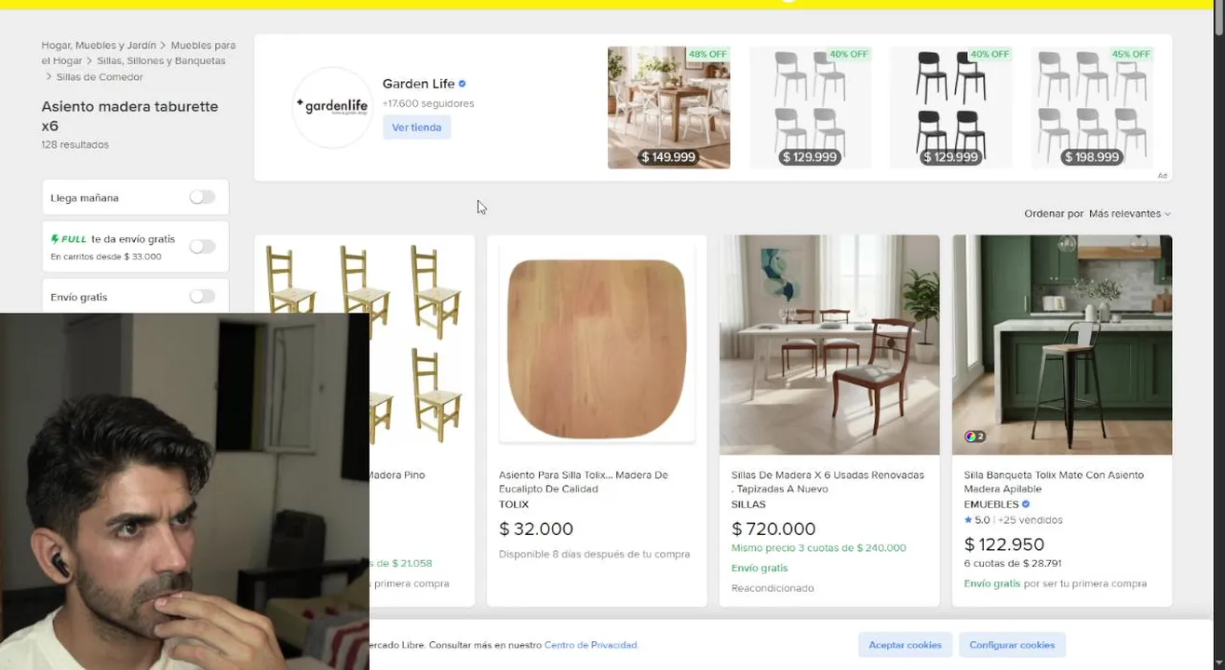The height and width of the screenshot is (670, 1225).
Task: Go to Sillas, Sillones y Banquetas breadcrumb
Action: tap(161, 60)
